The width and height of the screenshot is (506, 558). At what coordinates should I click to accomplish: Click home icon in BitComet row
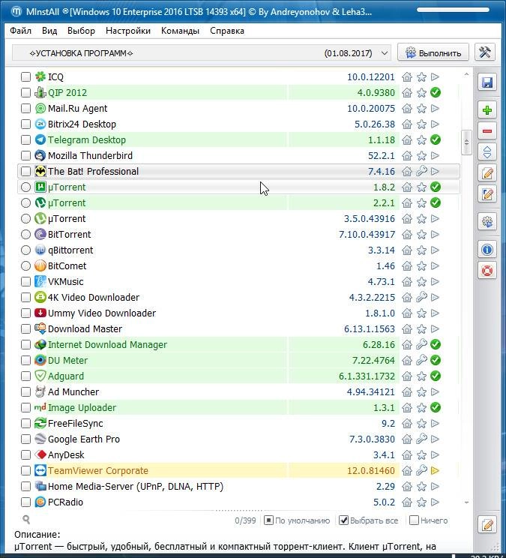tap(407, 265)
